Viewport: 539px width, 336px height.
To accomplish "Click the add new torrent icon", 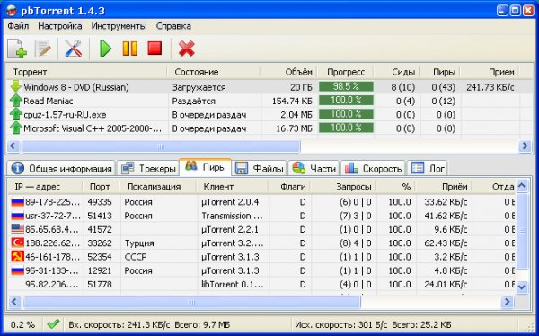I will 17,49.
